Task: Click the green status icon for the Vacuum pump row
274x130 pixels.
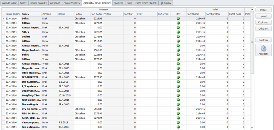Action: 178,122
